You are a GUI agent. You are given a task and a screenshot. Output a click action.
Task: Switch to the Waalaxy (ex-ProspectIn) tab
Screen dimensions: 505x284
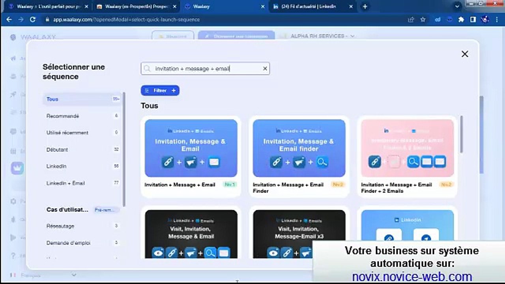pos(133,6)
